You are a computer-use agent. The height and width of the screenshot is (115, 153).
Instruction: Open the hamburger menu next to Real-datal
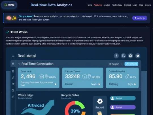coord(13,56)
